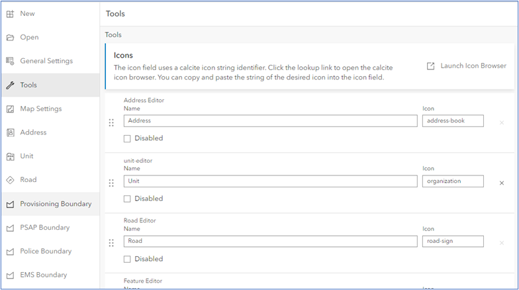Click Icon field containing road-sign
This screenshot has height=290, width=519.
[453, 241]
